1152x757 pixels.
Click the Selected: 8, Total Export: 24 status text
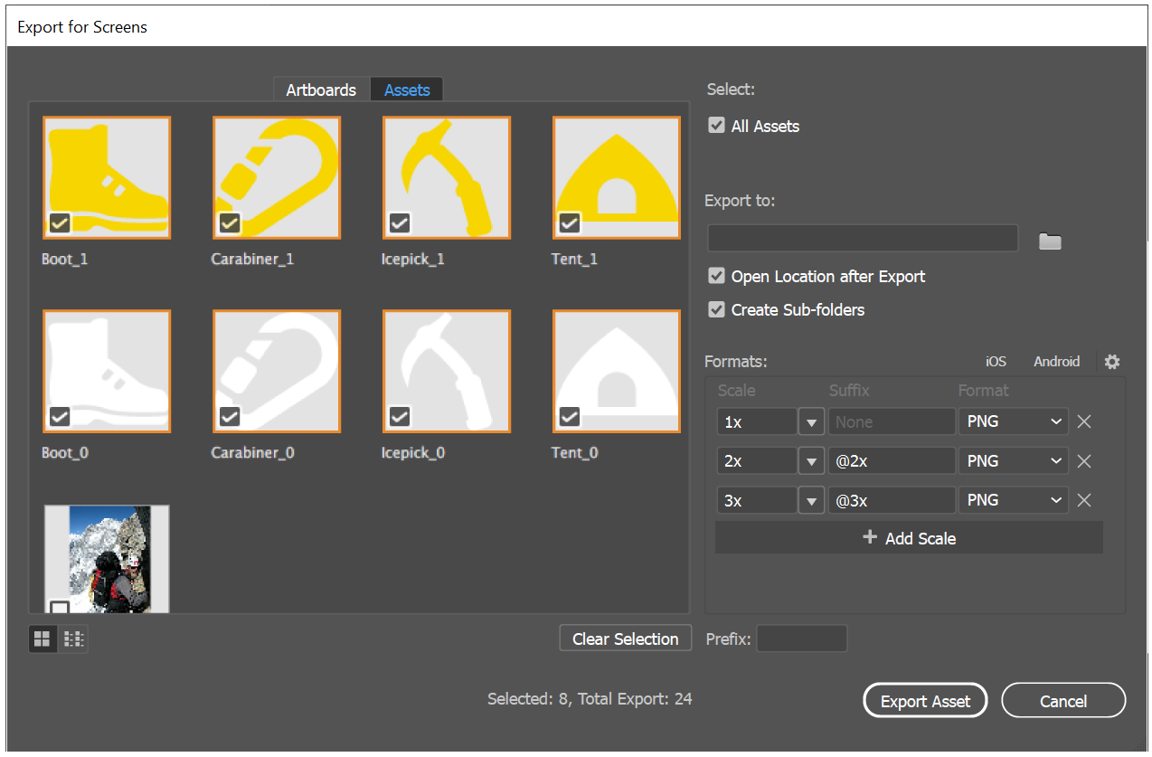click(x=590, y=699)
